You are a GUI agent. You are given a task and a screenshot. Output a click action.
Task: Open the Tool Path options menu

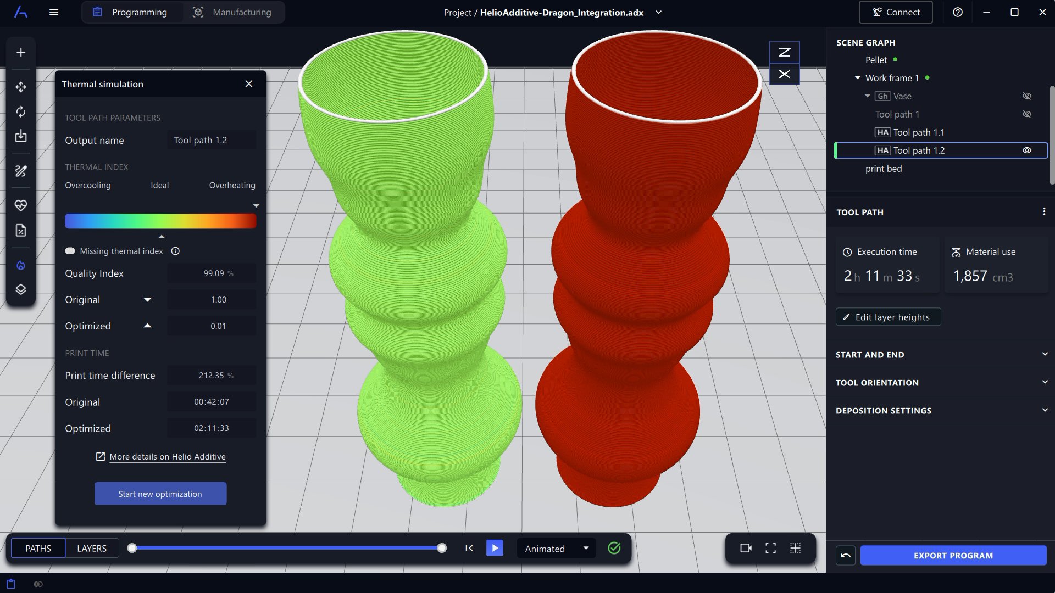tap(1045, 212)
